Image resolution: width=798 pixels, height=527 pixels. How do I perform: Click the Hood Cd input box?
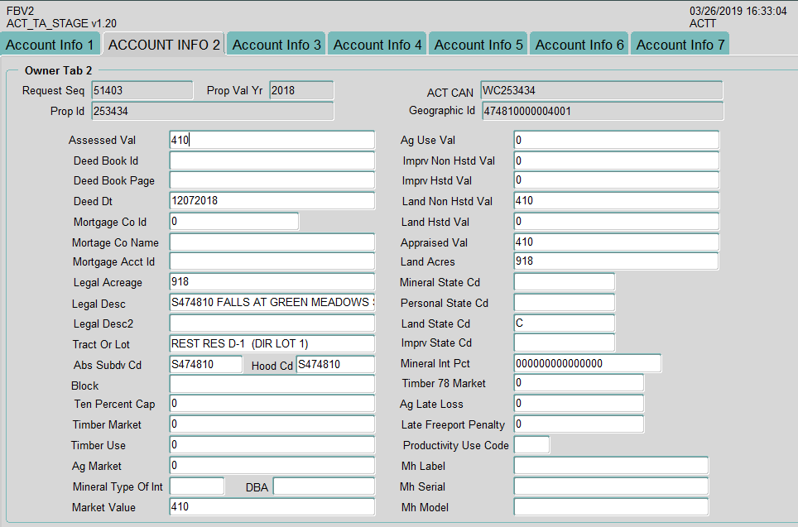[x=334, y=365]
